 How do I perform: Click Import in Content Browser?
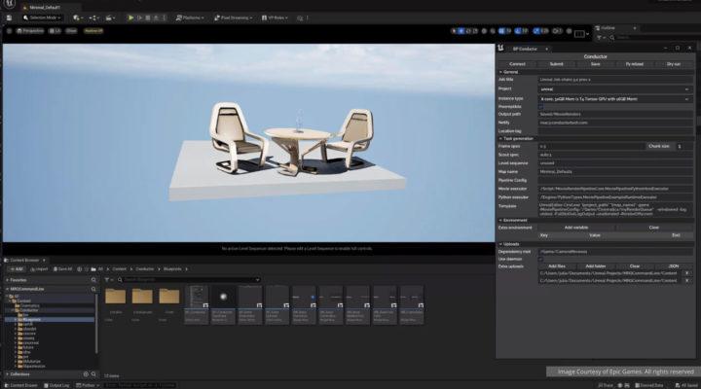pyautogui.click(x=39, y=269)
